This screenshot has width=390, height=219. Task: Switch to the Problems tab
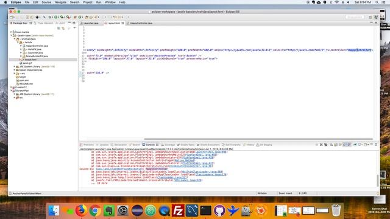[x=87, y=145]
